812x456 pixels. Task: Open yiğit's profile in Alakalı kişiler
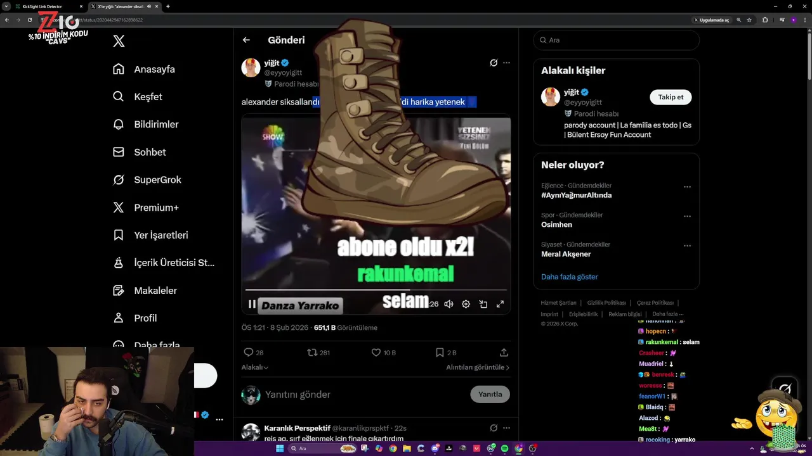pyautogui.click(x=572, y=92)
